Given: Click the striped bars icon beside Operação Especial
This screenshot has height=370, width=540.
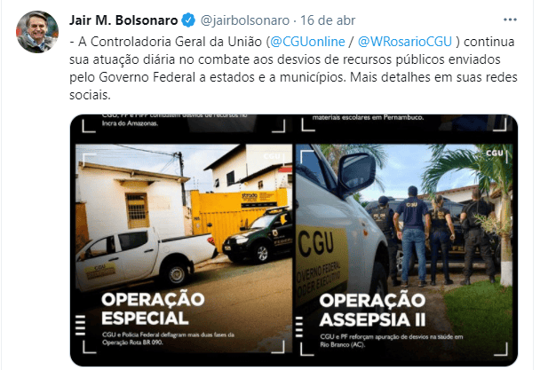Looking at the screenshot, I should point(80,325).
